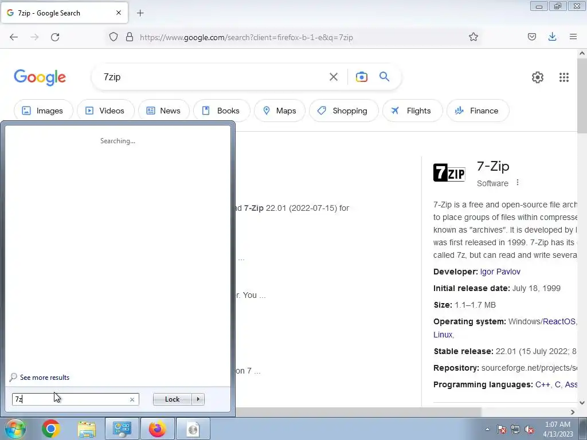Image resolution: width=587 pixels, height=440 pixels.
Task: Open the disc installer taskbar item
Action: [193, 429]
